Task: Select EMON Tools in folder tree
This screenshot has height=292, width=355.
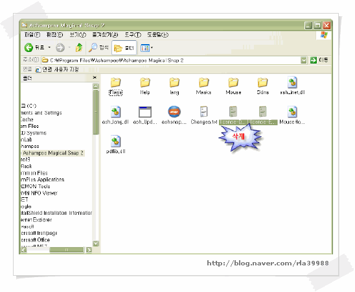Action: (36, 186)
